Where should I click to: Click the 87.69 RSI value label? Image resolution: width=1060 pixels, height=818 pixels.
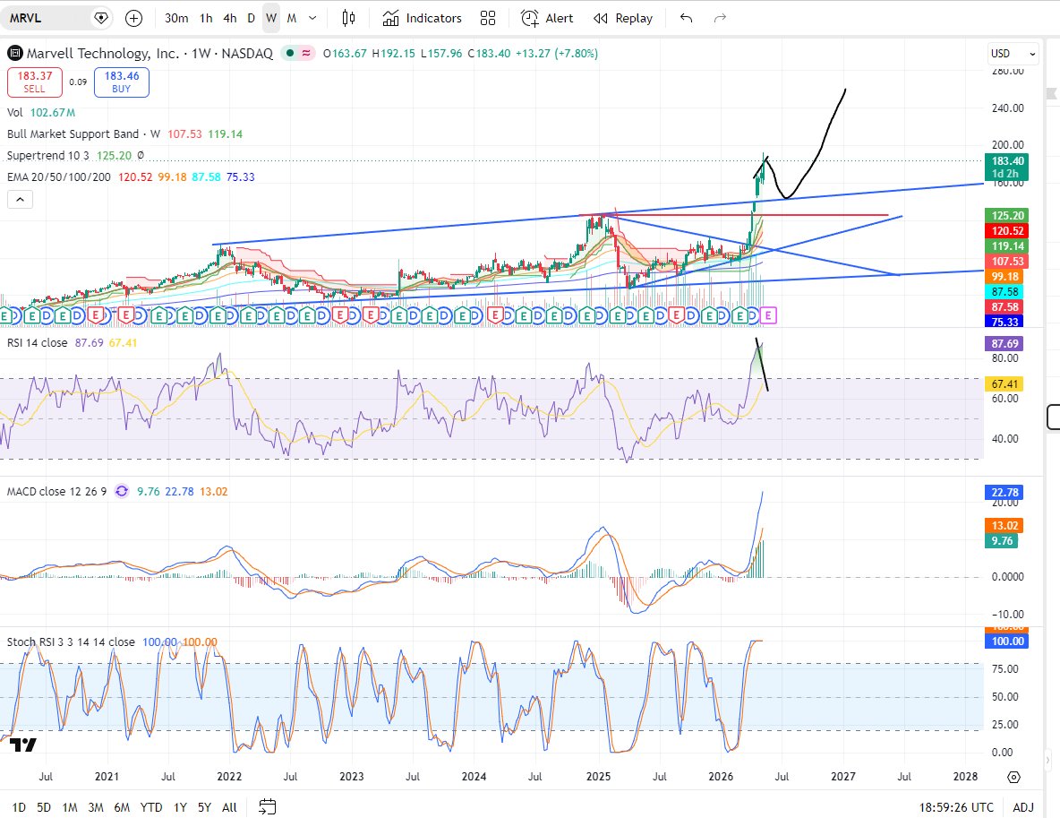click(1004, 344)
